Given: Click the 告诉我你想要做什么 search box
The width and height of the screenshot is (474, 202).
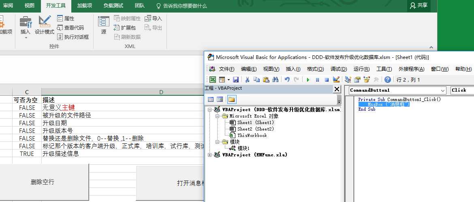Looking at the screenshot, I should (x=181, y=6).
